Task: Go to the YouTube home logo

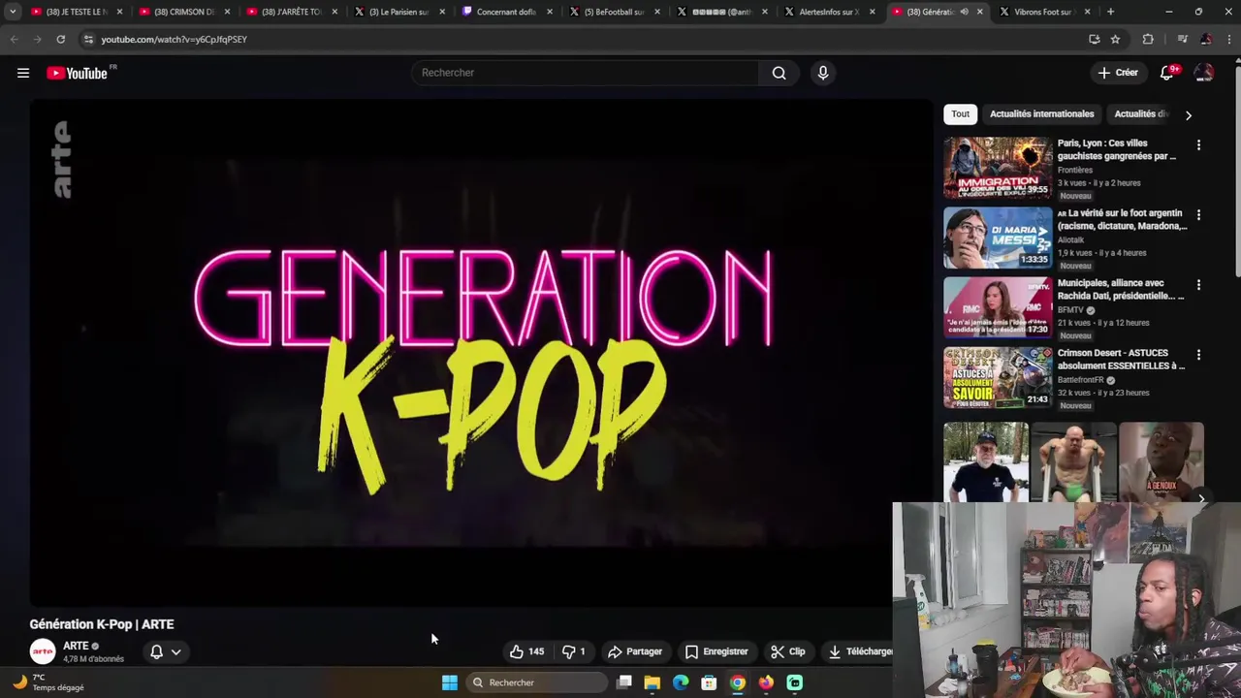Action: [77, 73]
